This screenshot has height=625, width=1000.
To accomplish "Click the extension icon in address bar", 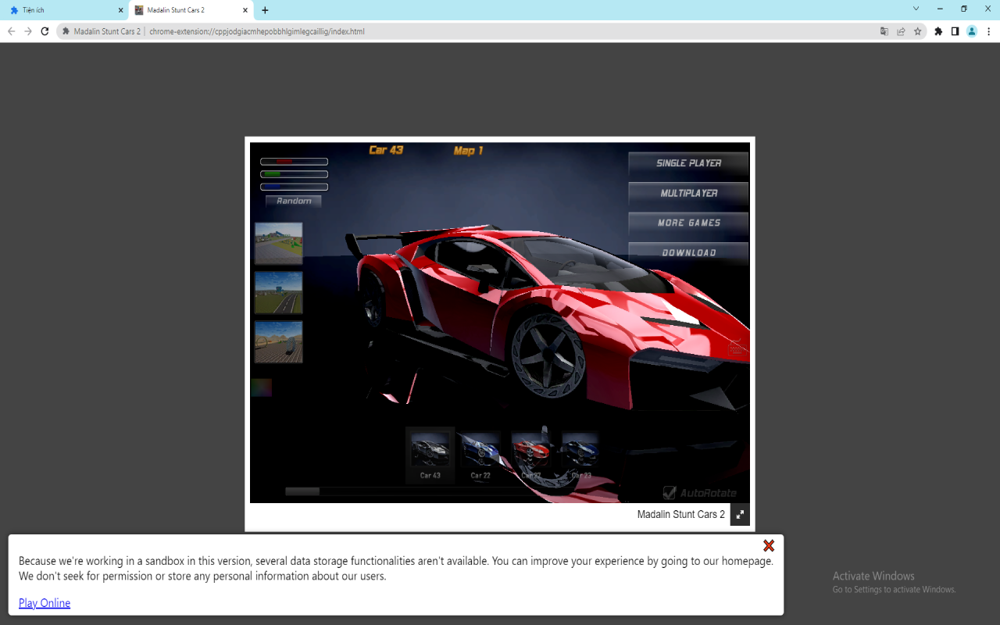I will (x=66, y=31).
